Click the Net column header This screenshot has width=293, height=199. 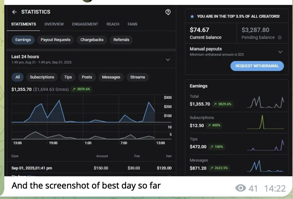point(169,156)
